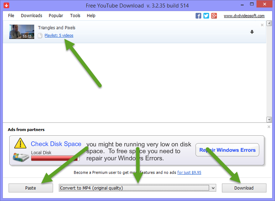Image resolution: width=275 pixels, height=201 pixels.
Task: Remove Triangles and Pixels from the list
Action: click(x=262, y=25)
